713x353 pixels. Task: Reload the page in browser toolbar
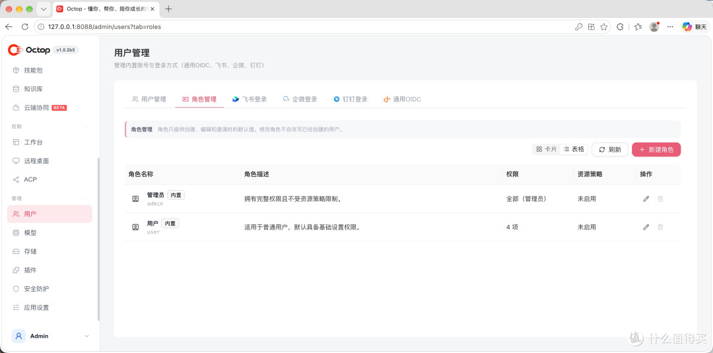click(x=25, y=27)
